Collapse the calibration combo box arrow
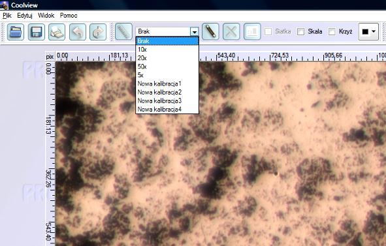Image resolution: width=386 pixels, height=246 pixels. click(195, 31)
